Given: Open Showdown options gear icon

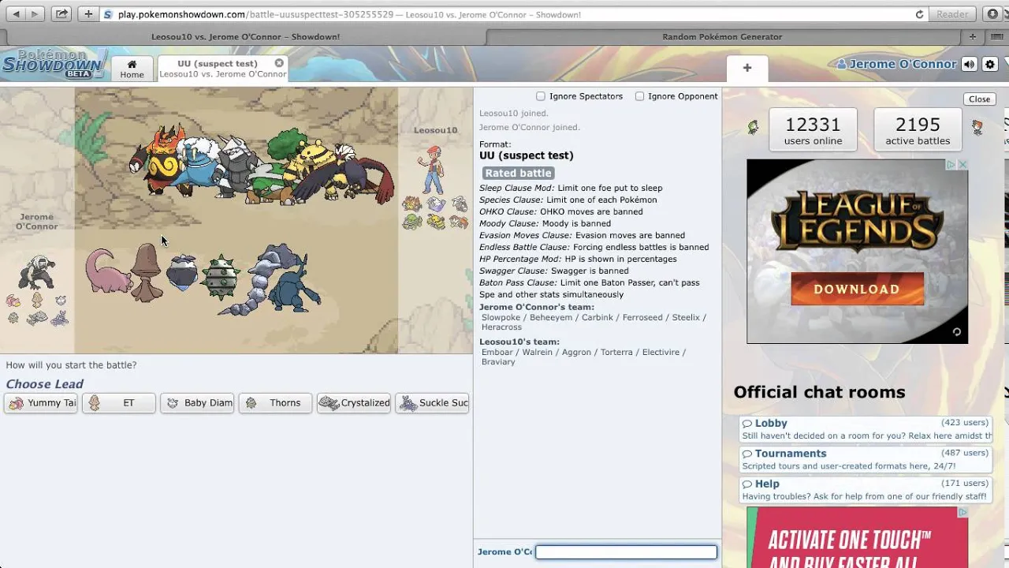Looking at the screenshot, I should 990,65.
